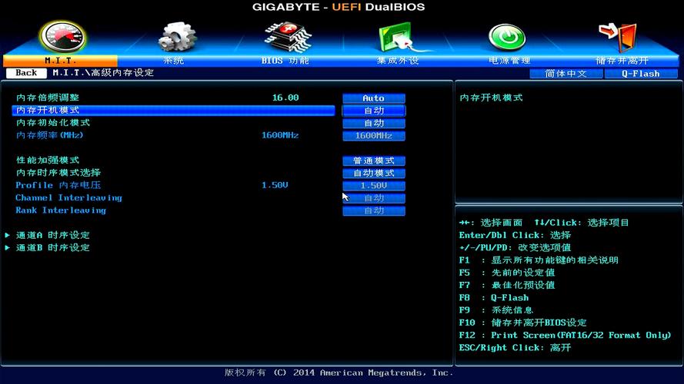The image size is (684, 384).
Task: Click the M.I.T.\高级内存设定 breadcrumb path
Action: (x=103, y=73)
